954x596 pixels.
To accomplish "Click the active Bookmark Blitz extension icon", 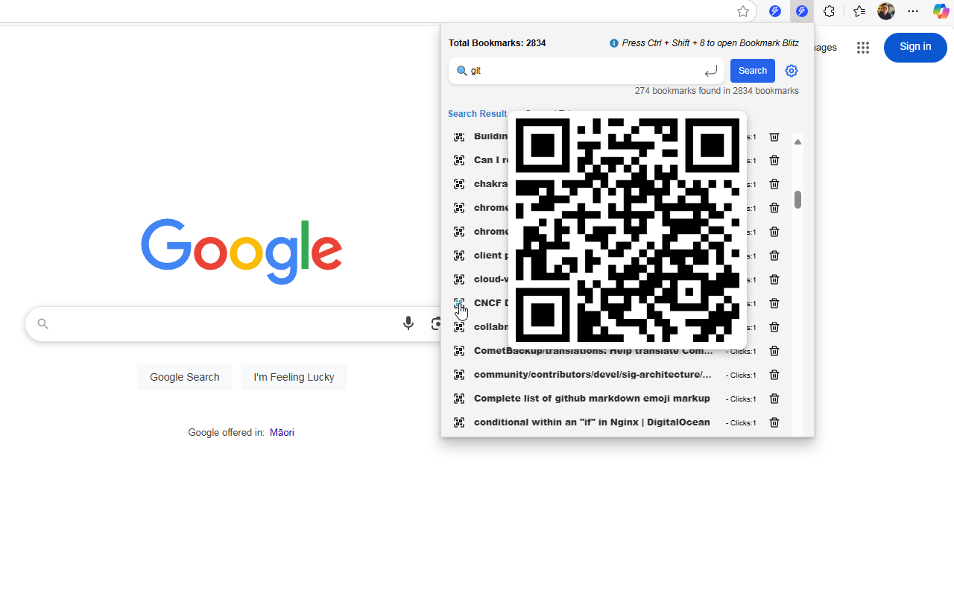I will pos(802,11).
